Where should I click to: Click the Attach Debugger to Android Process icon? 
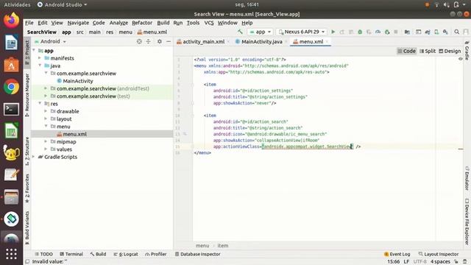[387, 32]
